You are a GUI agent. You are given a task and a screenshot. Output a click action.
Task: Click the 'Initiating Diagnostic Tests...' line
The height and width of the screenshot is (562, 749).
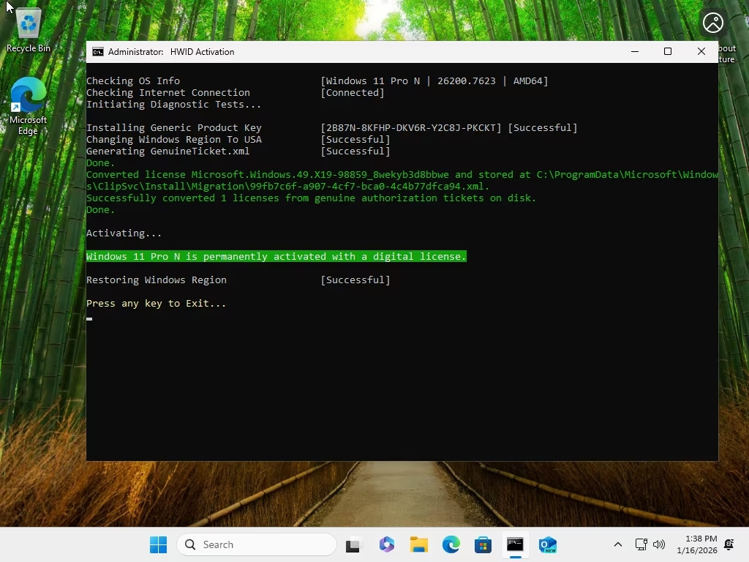[173, 104]
